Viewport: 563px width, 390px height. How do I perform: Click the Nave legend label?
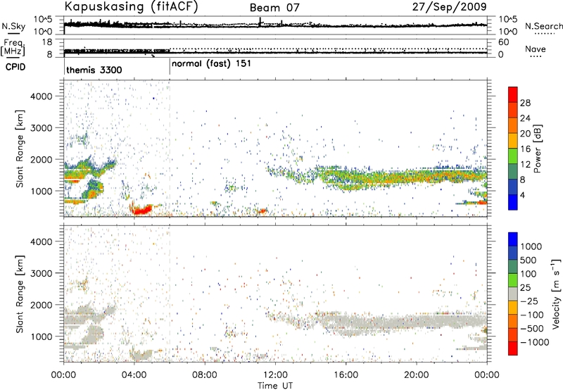tap(536, 49)
